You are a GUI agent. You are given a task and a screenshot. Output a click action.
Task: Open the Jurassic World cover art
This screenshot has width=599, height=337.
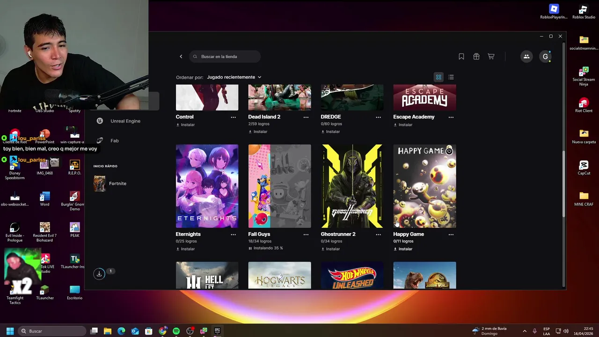[x=424, y=275]
